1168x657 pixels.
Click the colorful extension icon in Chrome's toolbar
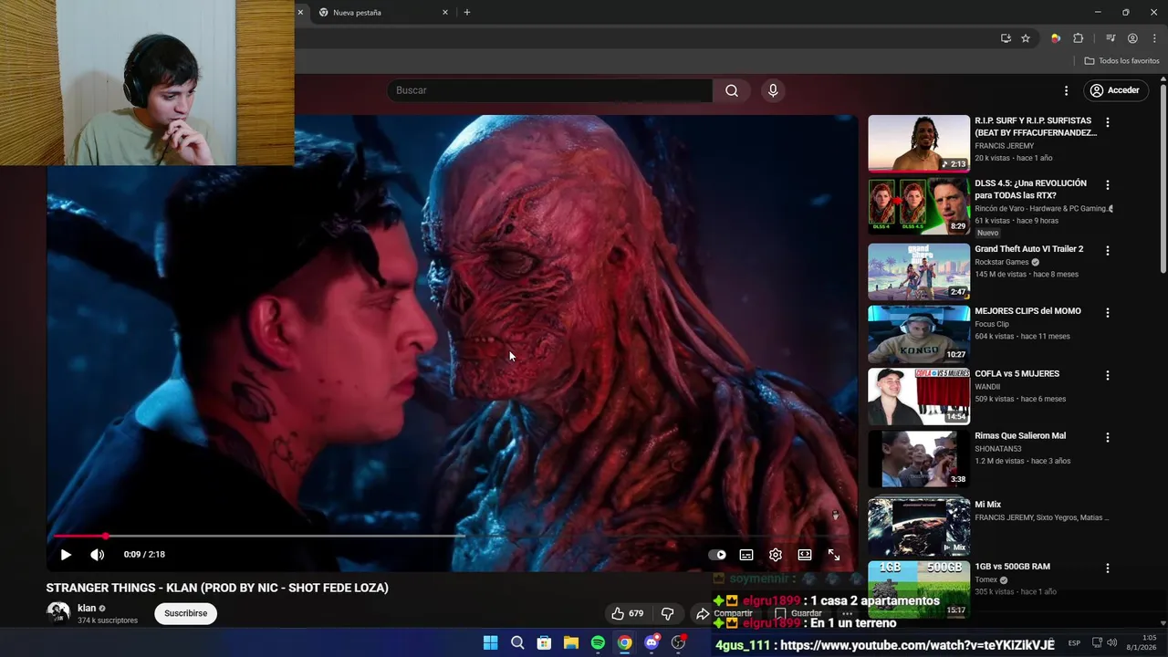[x=1056, y=38]
